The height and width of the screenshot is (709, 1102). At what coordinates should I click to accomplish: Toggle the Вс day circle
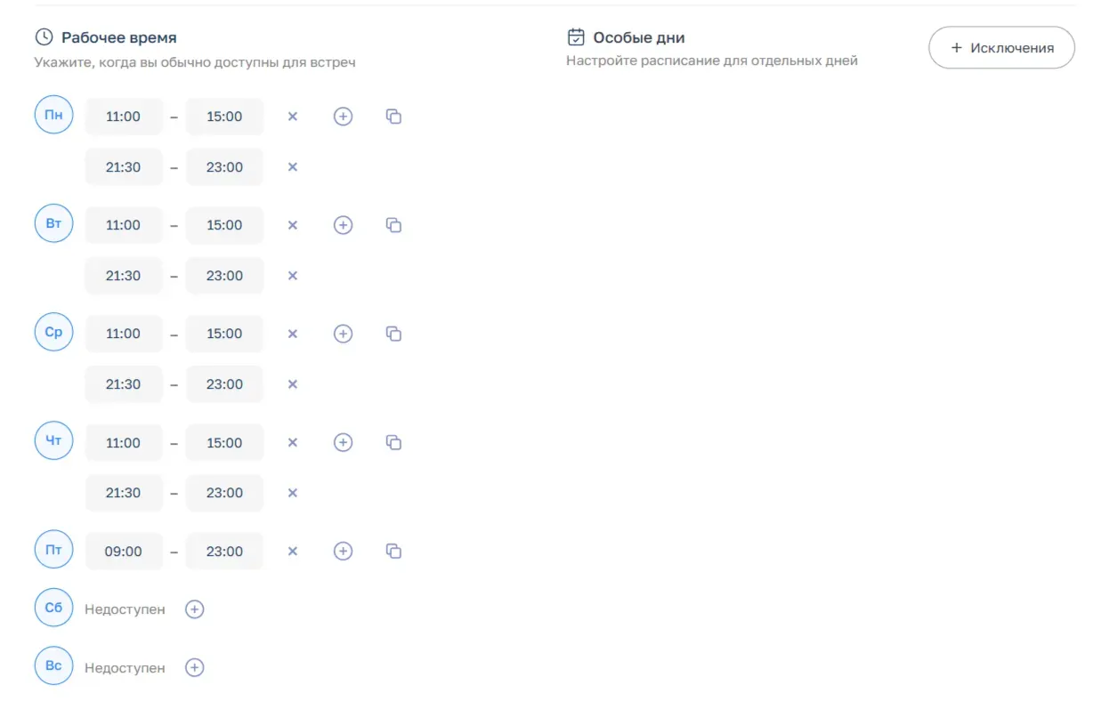[x=53, y=665]
